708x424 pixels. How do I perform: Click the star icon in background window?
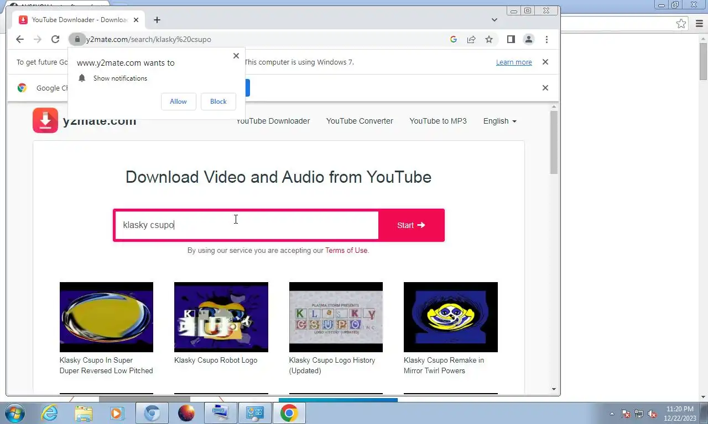click(x=681, y=24)
